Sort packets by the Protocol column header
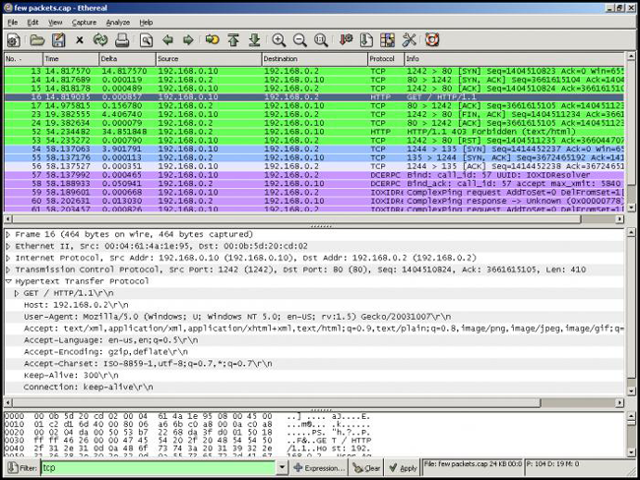The height and width of the screenshot is (480, 640). [x=384, y=59]
